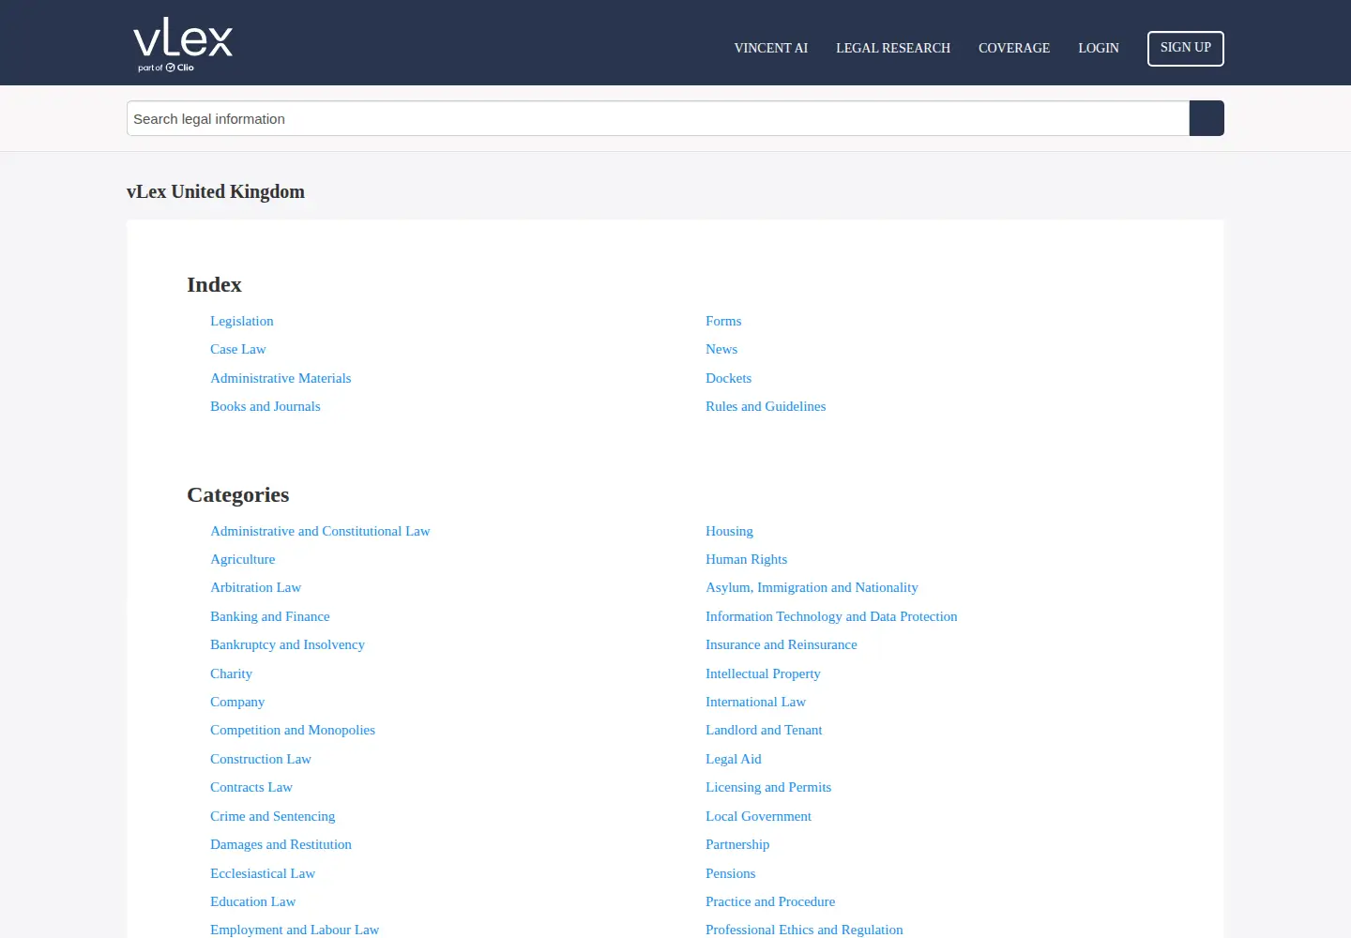This screenshot has height=938, width=1351.
Task: Select Bankruptcy and Insolvency category
Action: point(287,644)
